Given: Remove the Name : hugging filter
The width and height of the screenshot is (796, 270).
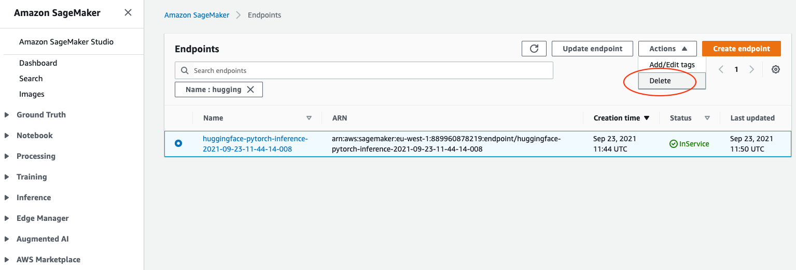Looking at the screenshot, I should (250, 89).
